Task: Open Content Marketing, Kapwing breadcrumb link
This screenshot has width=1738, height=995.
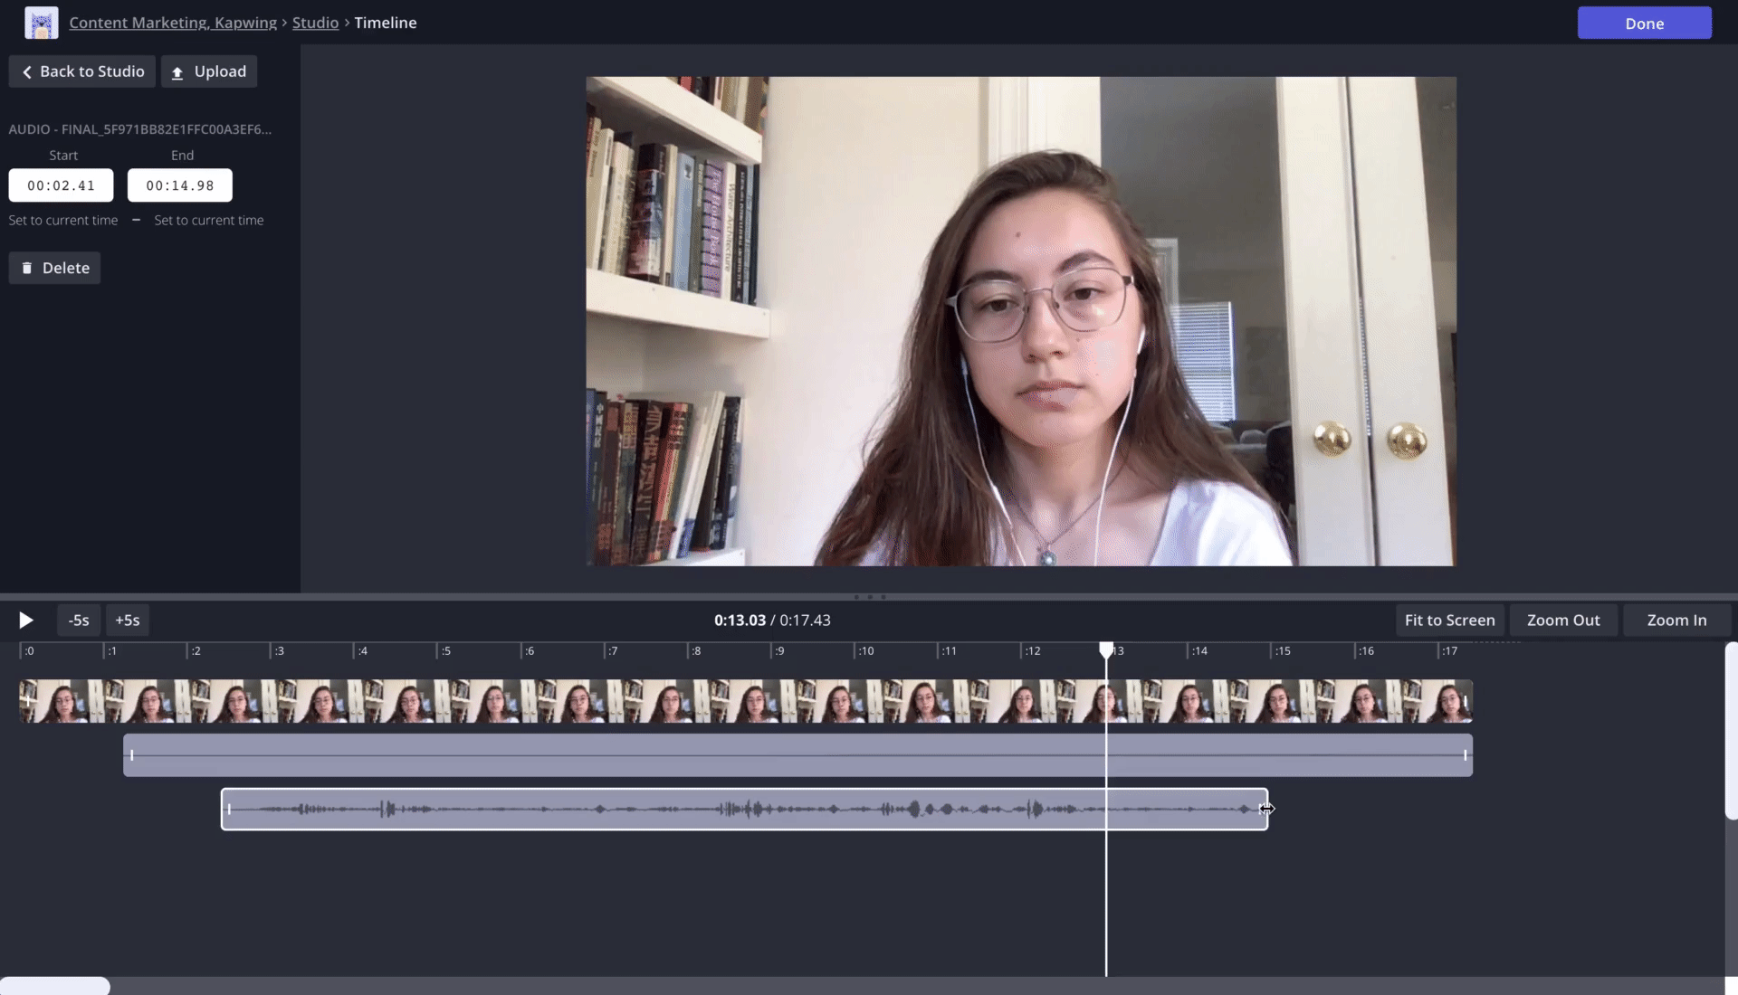Action: 173,23
